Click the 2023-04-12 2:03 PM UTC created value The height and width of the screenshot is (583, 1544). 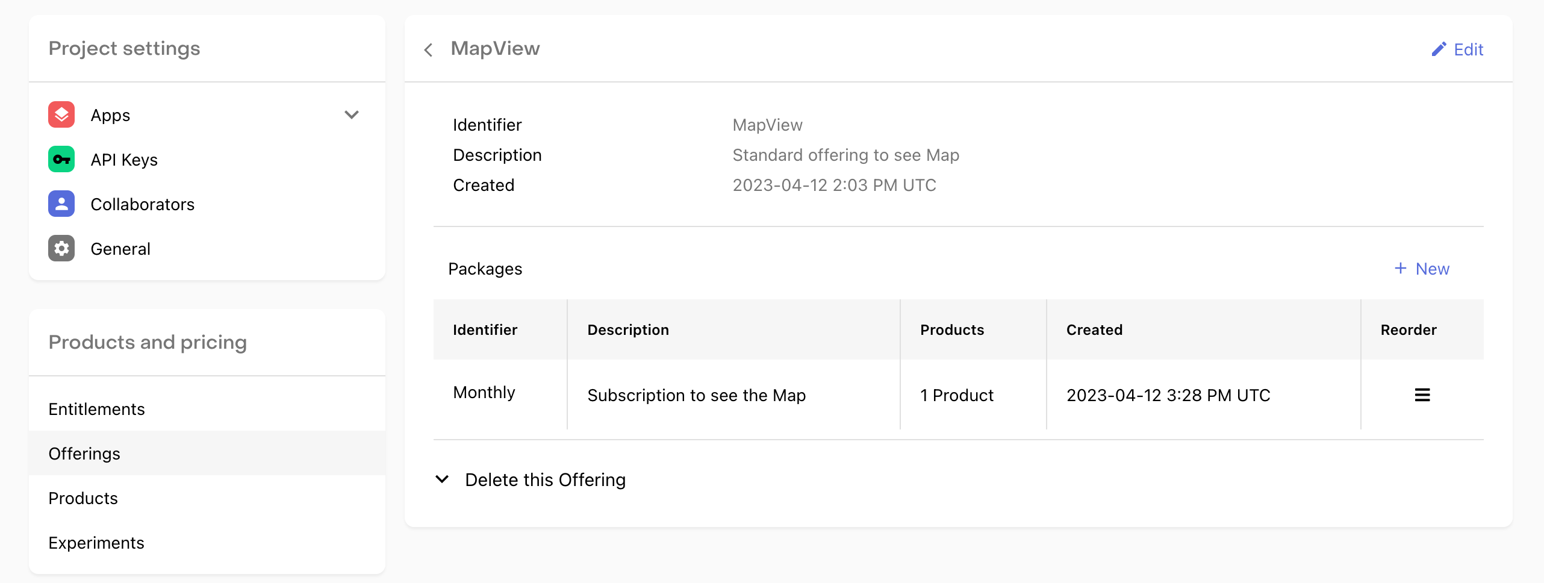coord(834,185)
